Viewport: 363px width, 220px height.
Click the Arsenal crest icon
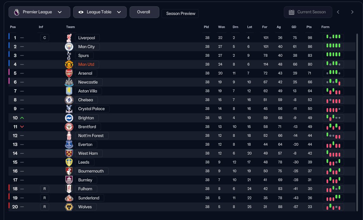[x=69, y=73]
